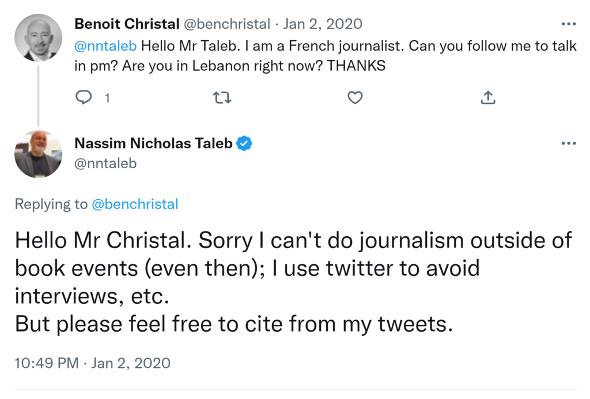
Task: Open the @nntaleb handle under Taleb's name
Action: tap(105, 164)
